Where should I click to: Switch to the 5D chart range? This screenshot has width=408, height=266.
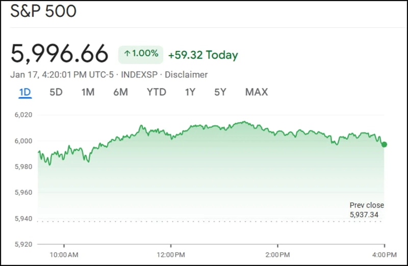(x=56, y=92)
